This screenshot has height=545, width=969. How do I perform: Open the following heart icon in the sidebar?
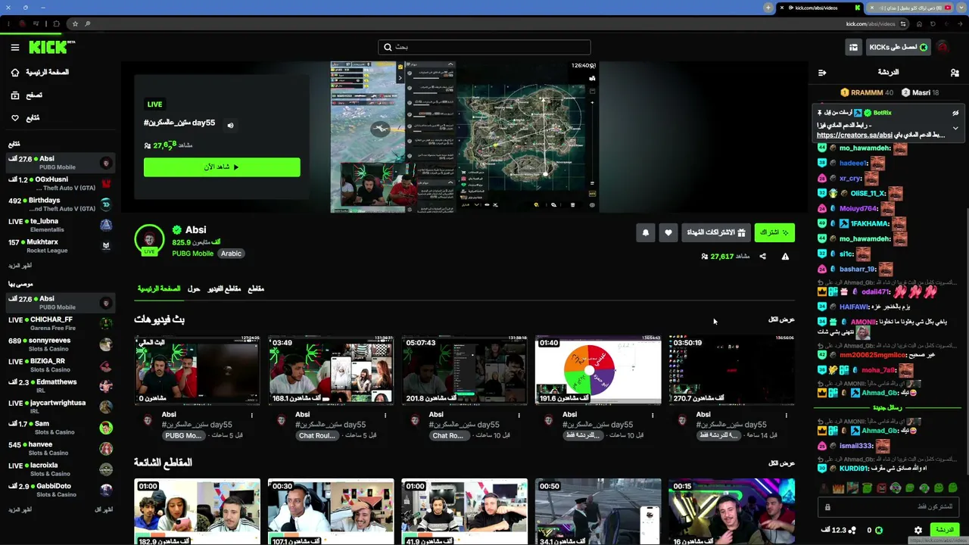point(15,118)
